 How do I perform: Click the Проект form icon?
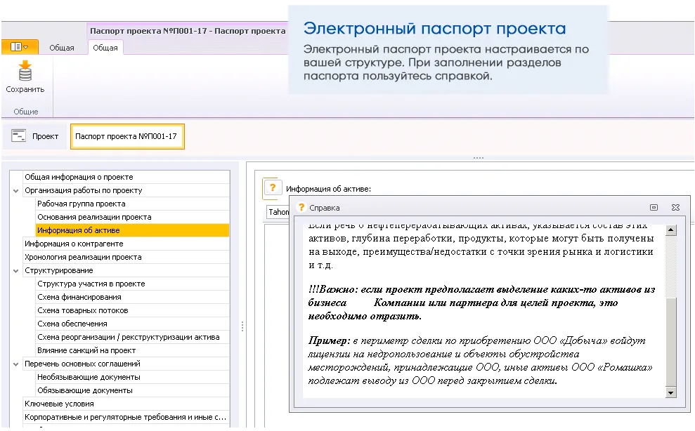click(x=18, y=135)
